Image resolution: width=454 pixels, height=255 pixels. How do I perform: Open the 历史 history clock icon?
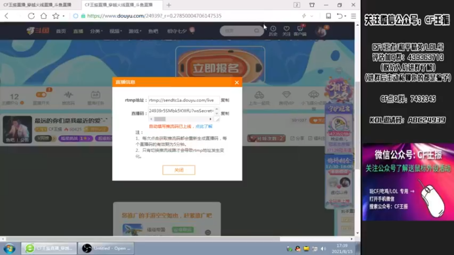[x=273, y=31]
